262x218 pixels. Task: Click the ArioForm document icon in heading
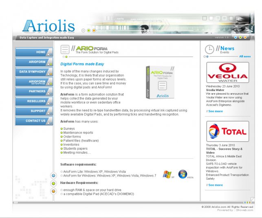click(65, 49)
